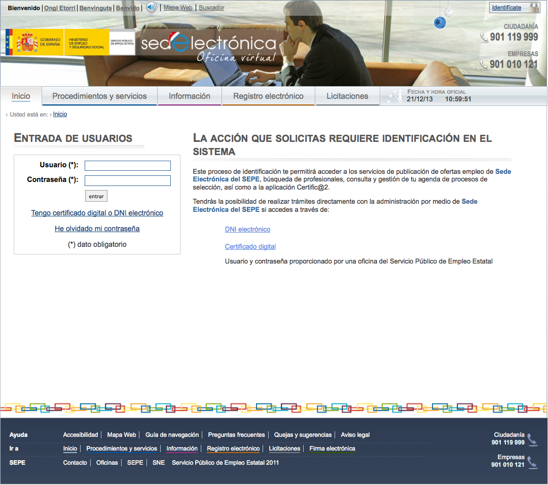The height and width of the screenshot is (485, 548).
Task: Click the padlock icon beside Identifícate
Action: pyautogui.click(x=534, y=8)
